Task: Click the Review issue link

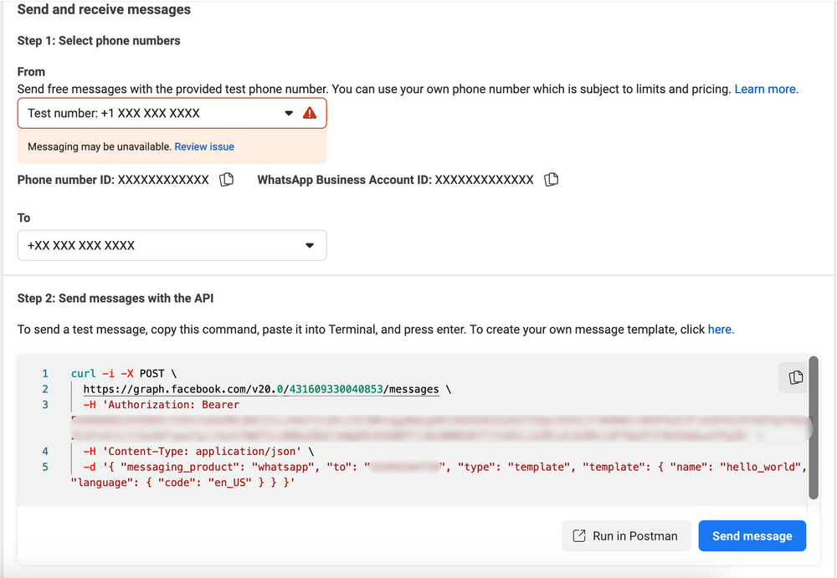Action: (204, 146)
